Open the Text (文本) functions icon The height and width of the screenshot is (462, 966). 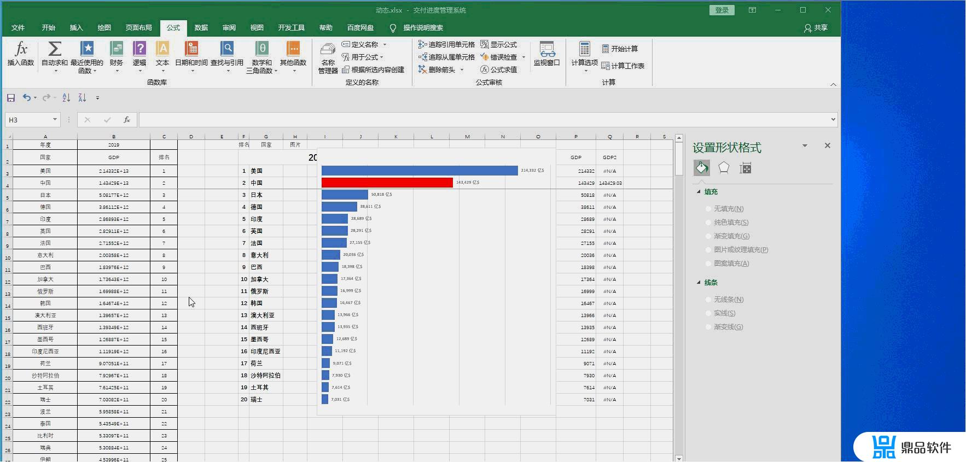coord(162,49)
